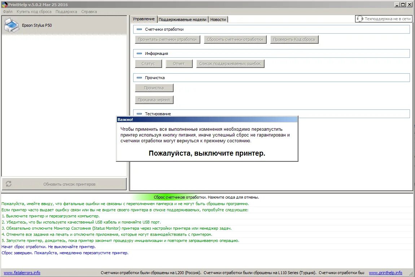Viewport: 415px width, 277px height.
Task: Click the refresh arrows icon on printer list button
Action: (x=8, y=184)
